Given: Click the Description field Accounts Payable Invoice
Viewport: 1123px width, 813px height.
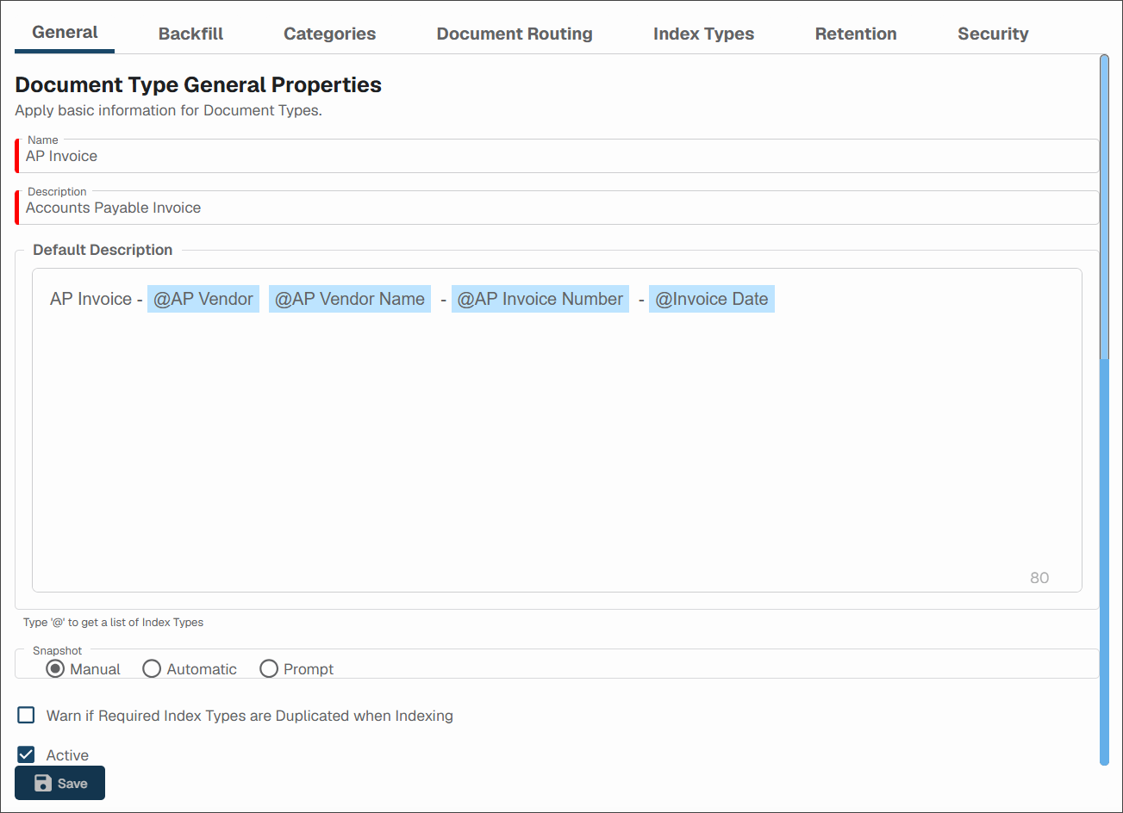Looking at the screenshot, I should click(x=558, y=208).
